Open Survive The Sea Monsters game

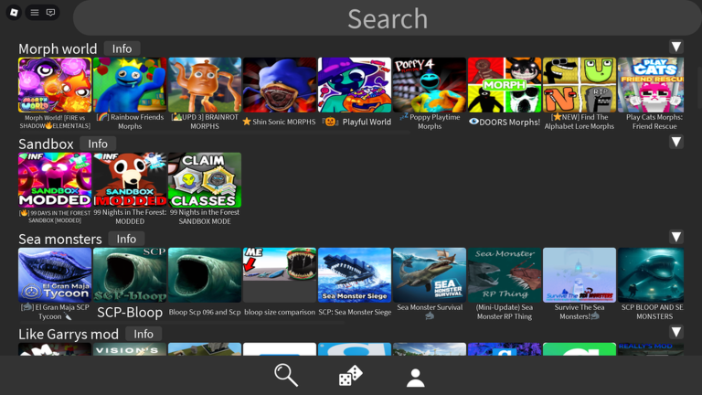click(x=580, y=275)
